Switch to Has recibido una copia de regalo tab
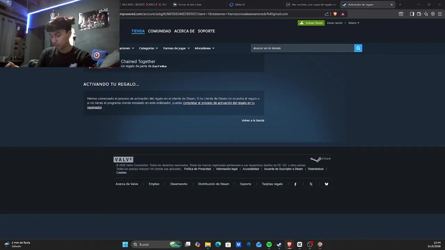Screen dimensions: 445x250 [311, 5]
